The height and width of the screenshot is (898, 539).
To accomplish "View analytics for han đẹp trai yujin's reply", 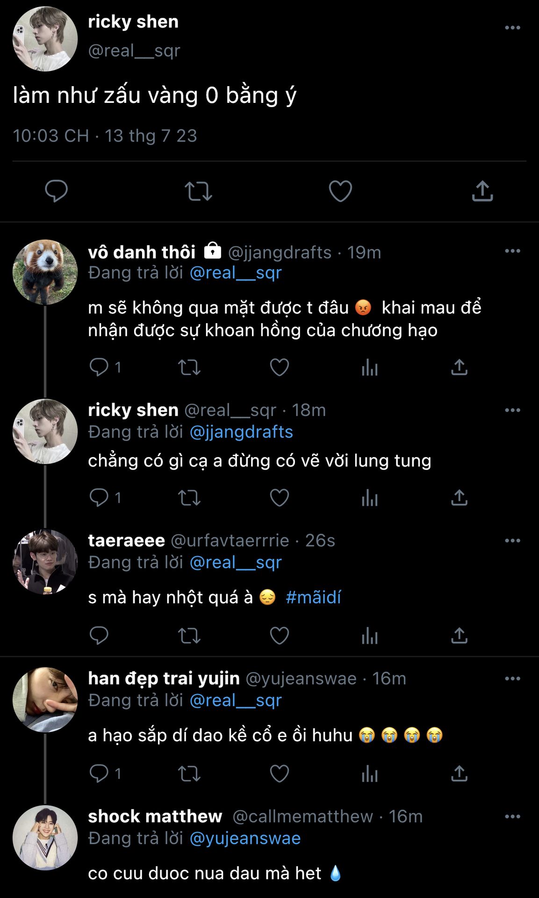I will 369,774.
